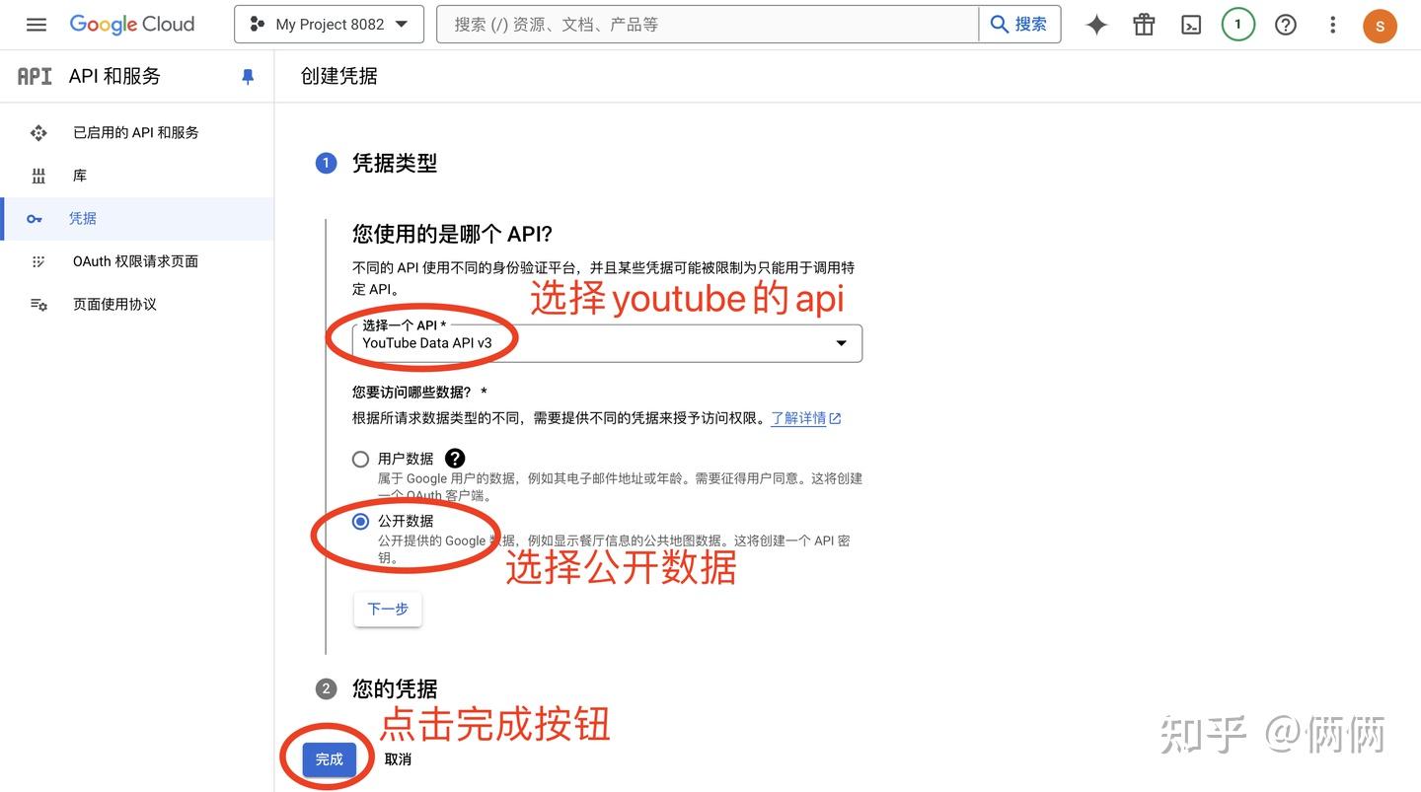Activate the Cloud Shell terminal icon

[x=1190, y=24]
